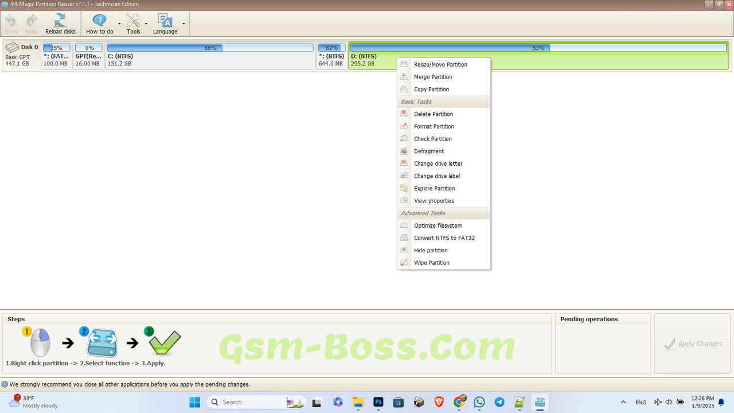734x413 pixels.
Task: Click the Merge Partition icon
Action: pyautogui.click(x=404, y=77)
